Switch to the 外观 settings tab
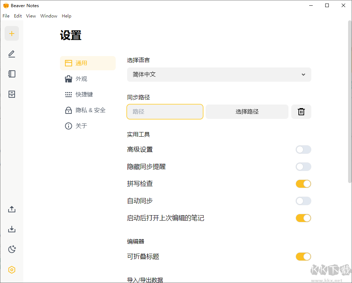 [x=81, y=79]
